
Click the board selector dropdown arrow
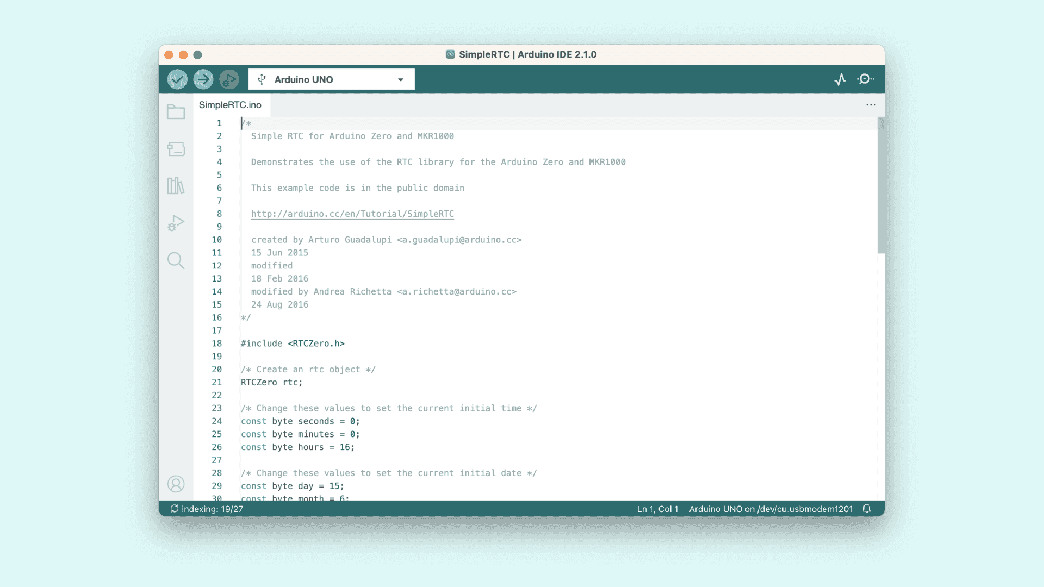pyautogui.click(x=401, y=80)
